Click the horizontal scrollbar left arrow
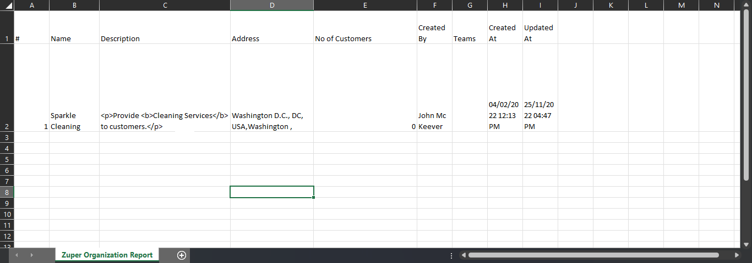 click(464, 255)
